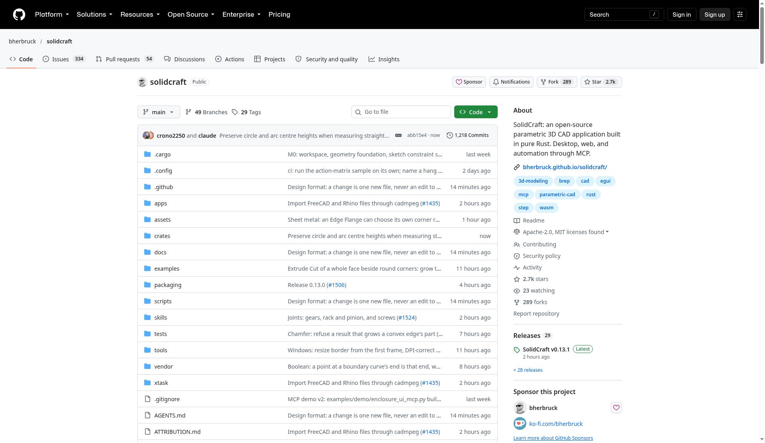Image resolution: width=765 pixels, height=443 pixels.
Task: Open the + 28 releases link
Action: 528,370
